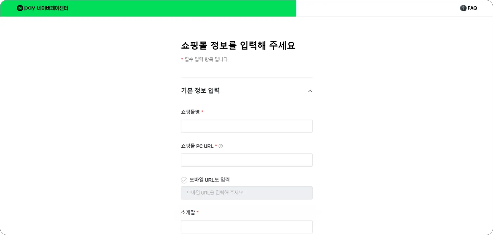The height and width of the screenshot is (235, 493).
Task: Click the 쇼핑몰 PC URL field label
Action: pyautogui.click(x=197, y=146)
